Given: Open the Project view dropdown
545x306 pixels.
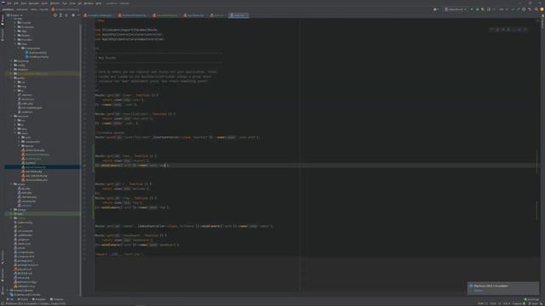Looking at the screenshot, I should 15,15.
